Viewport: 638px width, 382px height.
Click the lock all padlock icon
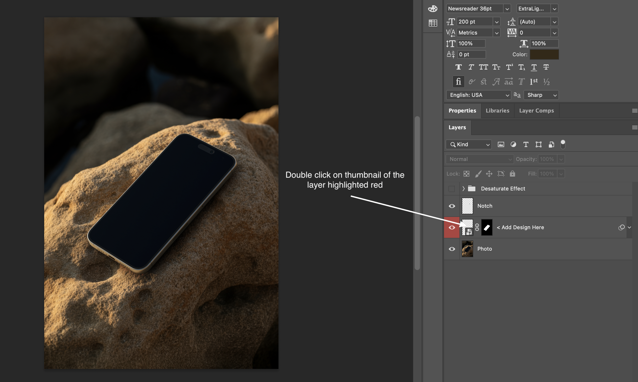(512, 174)
